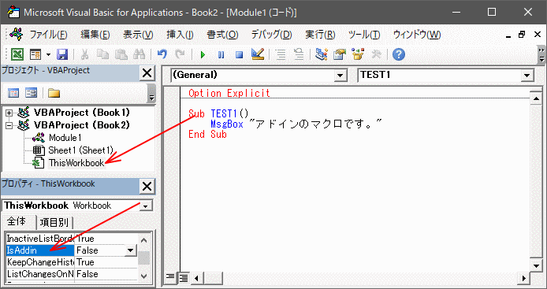Close the Properties - ThisWorkbook pane
Screen dimensions: 547x289
[147, 187]
